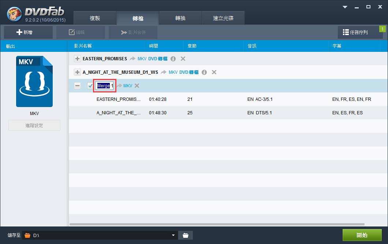Open the title bar dropdown menu arrow
388x244 pixels.
(345, 7)
